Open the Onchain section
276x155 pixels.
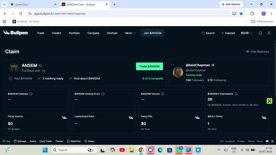pyautogui.click(x=112, y=33)
